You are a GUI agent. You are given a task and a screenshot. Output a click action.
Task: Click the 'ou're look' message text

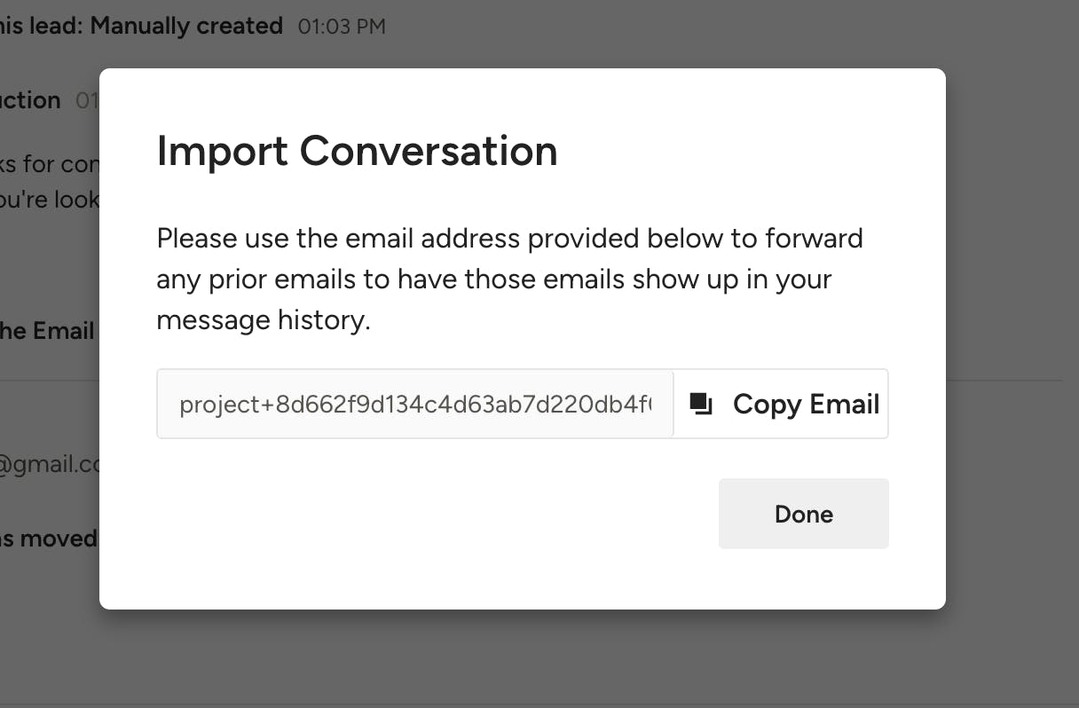(x=49, y=200)
